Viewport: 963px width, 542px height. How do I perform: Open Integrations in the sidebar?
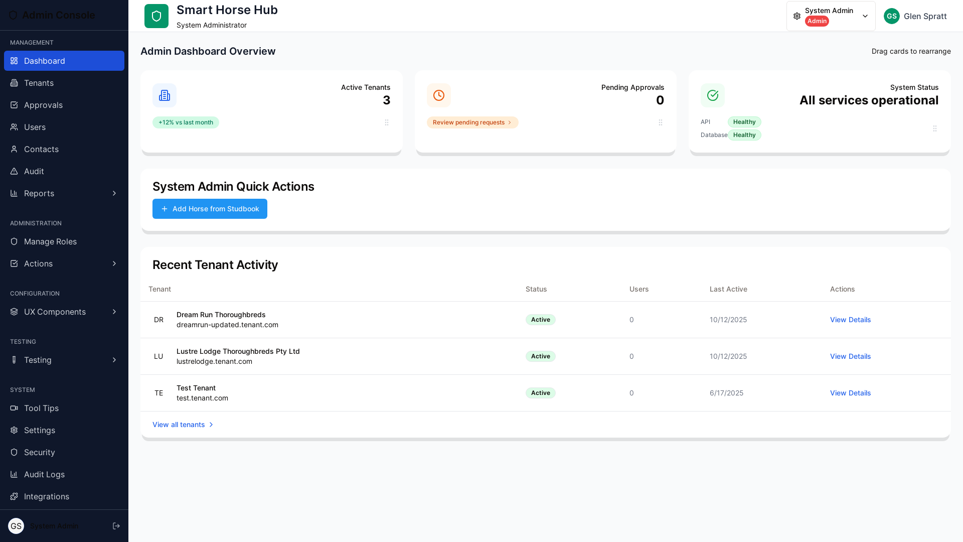[x=64, y=496]
